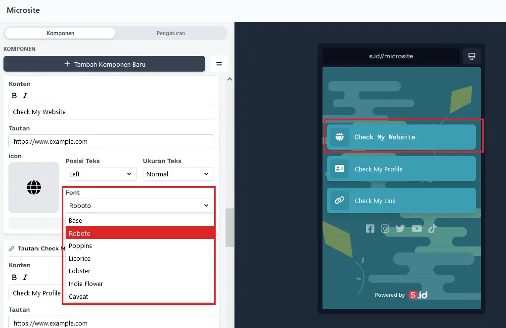Open the YouTube icon in preview
Viewport: 506px width, 328px height.
[x=416, y=228]
